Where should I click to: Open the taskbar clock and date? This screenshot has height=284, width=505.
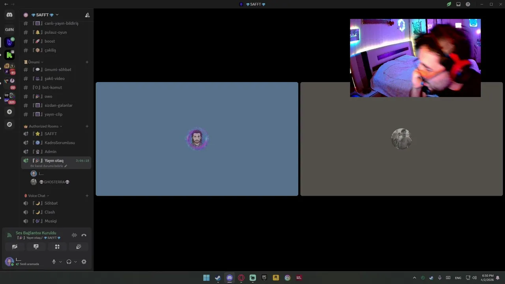pos(487,278)
